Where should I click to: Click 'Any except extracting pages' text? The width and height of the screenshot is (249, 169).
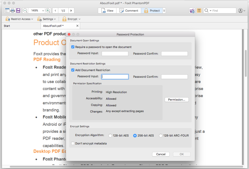(125, 111)
